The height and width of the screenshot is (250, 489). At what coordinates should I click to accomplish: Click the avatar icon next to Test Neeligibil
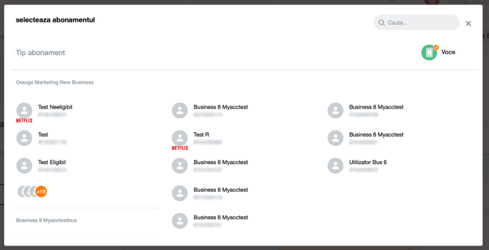click(x=24, y=110)
